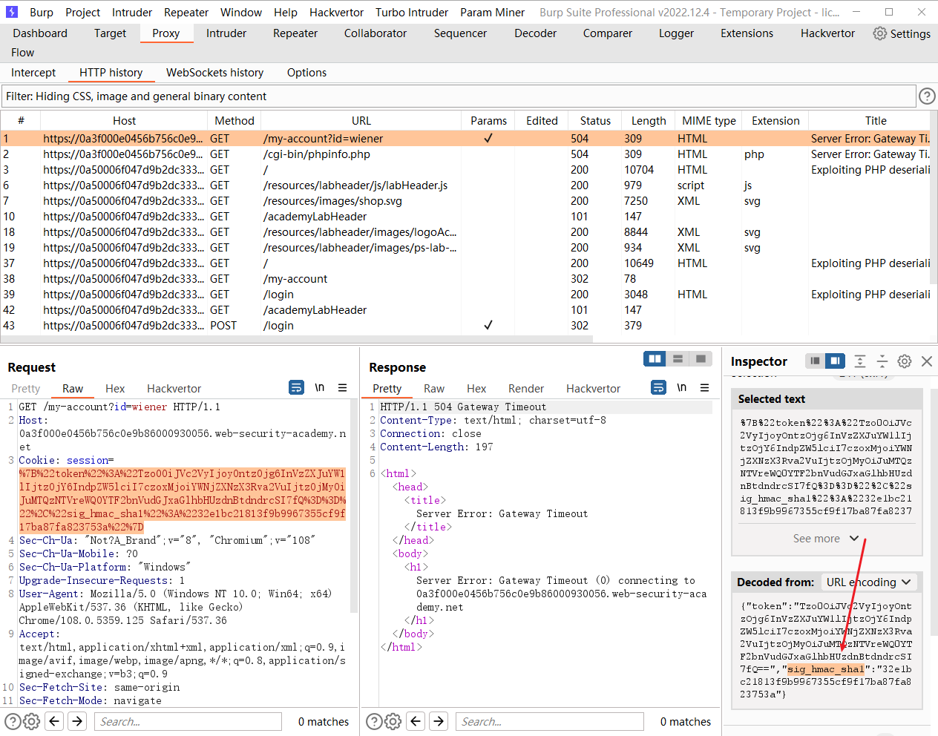Image resolution: width=938 pixels, height=736 pixels.
Task: Open Request search settings gear
Action: click(31, 721)
